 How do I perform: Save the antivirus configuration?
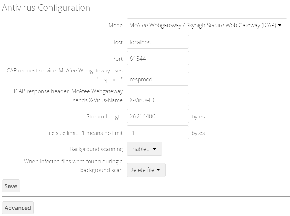(x=11, y=186)
